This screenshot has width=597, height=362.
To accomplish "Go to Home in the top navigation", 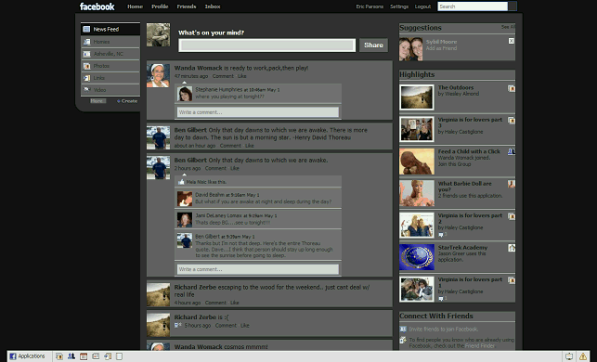I will (x=135, y=6).
